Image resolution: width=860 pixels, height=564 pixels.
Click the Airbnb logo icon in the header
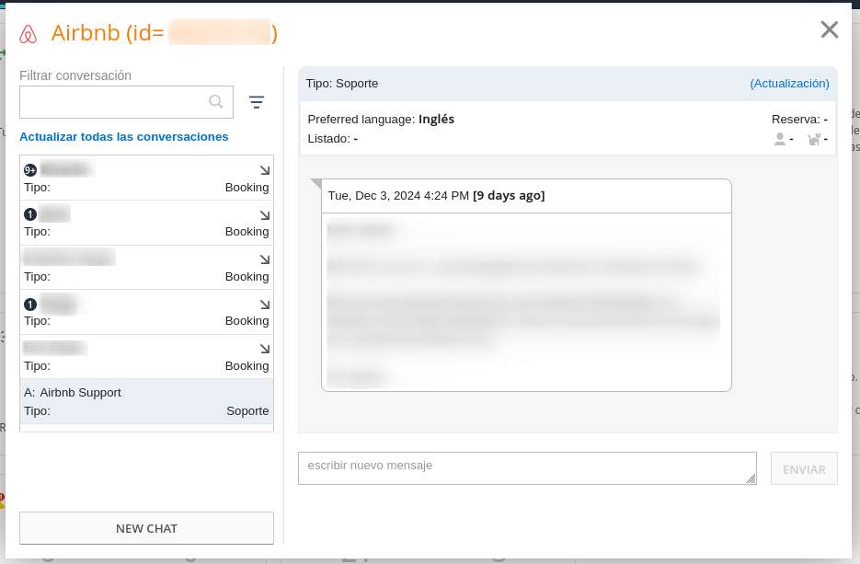pos(28,34)
